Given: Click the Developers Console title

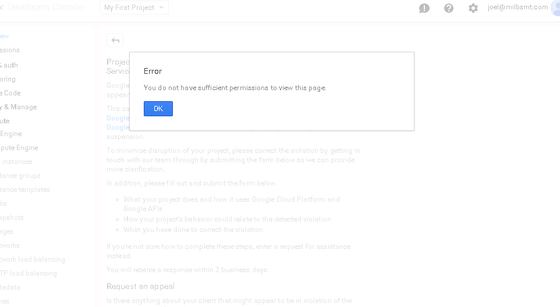Looking at the screenshot, I should 45,8.
